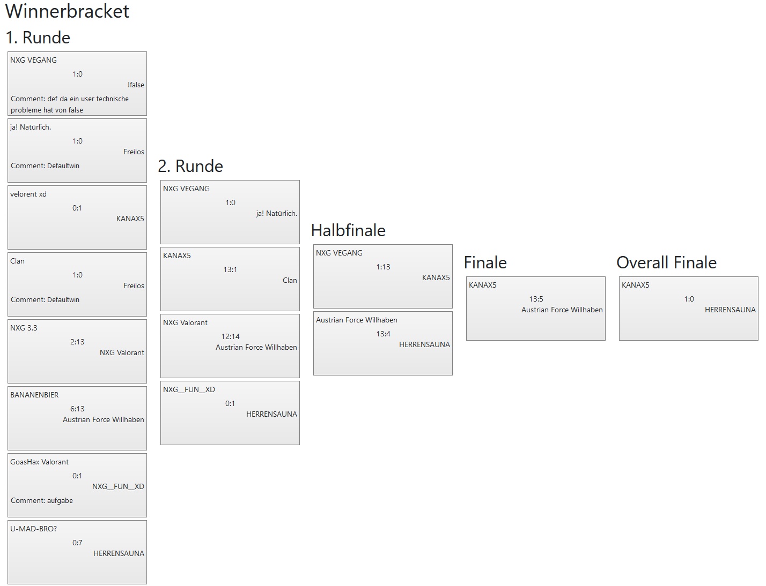Screen dimensions: 766x586
Task: Click the 2. Runde heading
Action: click(190, 166)
